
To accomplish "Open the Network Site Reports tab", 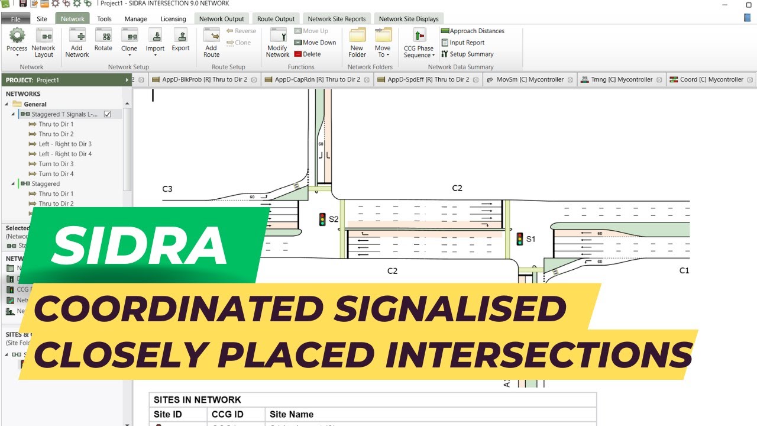I will (x=337, y=19).
